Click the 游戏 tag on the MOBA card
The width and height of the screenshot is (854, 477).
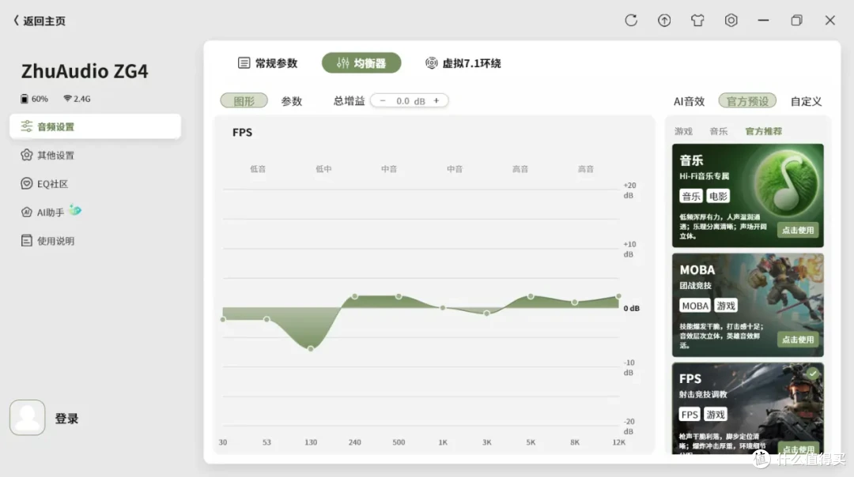pyautogui.click(x=726, y=306)
